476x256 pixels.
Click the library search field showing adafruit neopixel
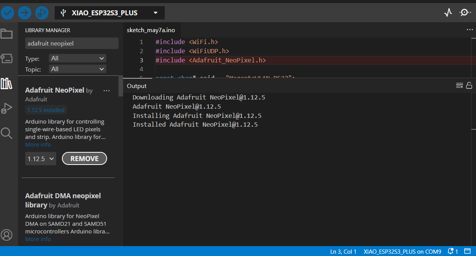coord(71,43)
